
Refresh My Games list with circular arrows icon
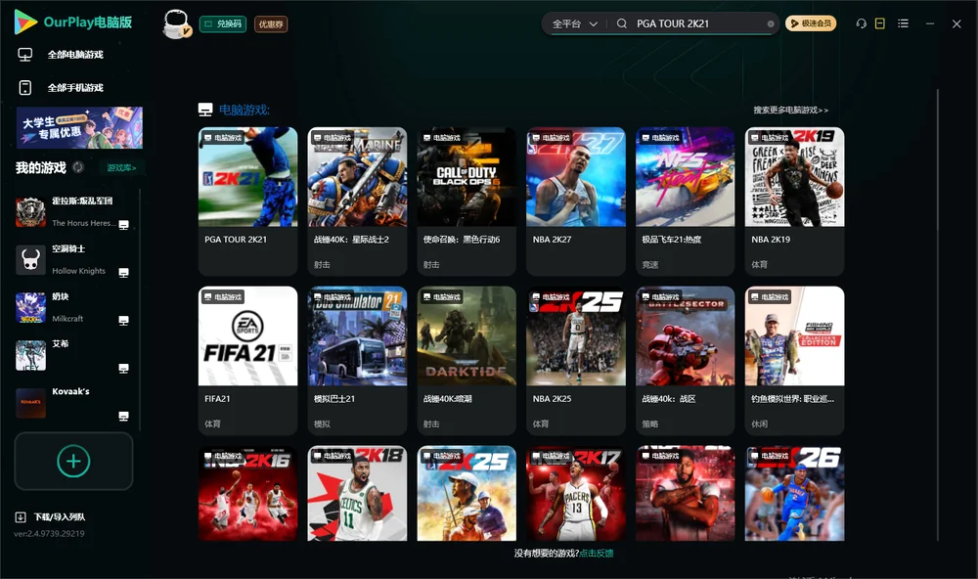coord(78,167)
